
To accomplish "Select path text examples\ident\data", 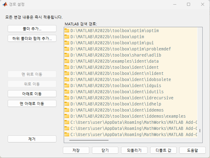I will [x=115, y=61].
